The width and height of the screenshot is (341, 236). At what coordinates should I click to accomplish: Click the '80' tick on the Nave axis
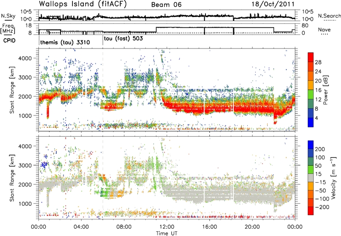tap(305, 26)
